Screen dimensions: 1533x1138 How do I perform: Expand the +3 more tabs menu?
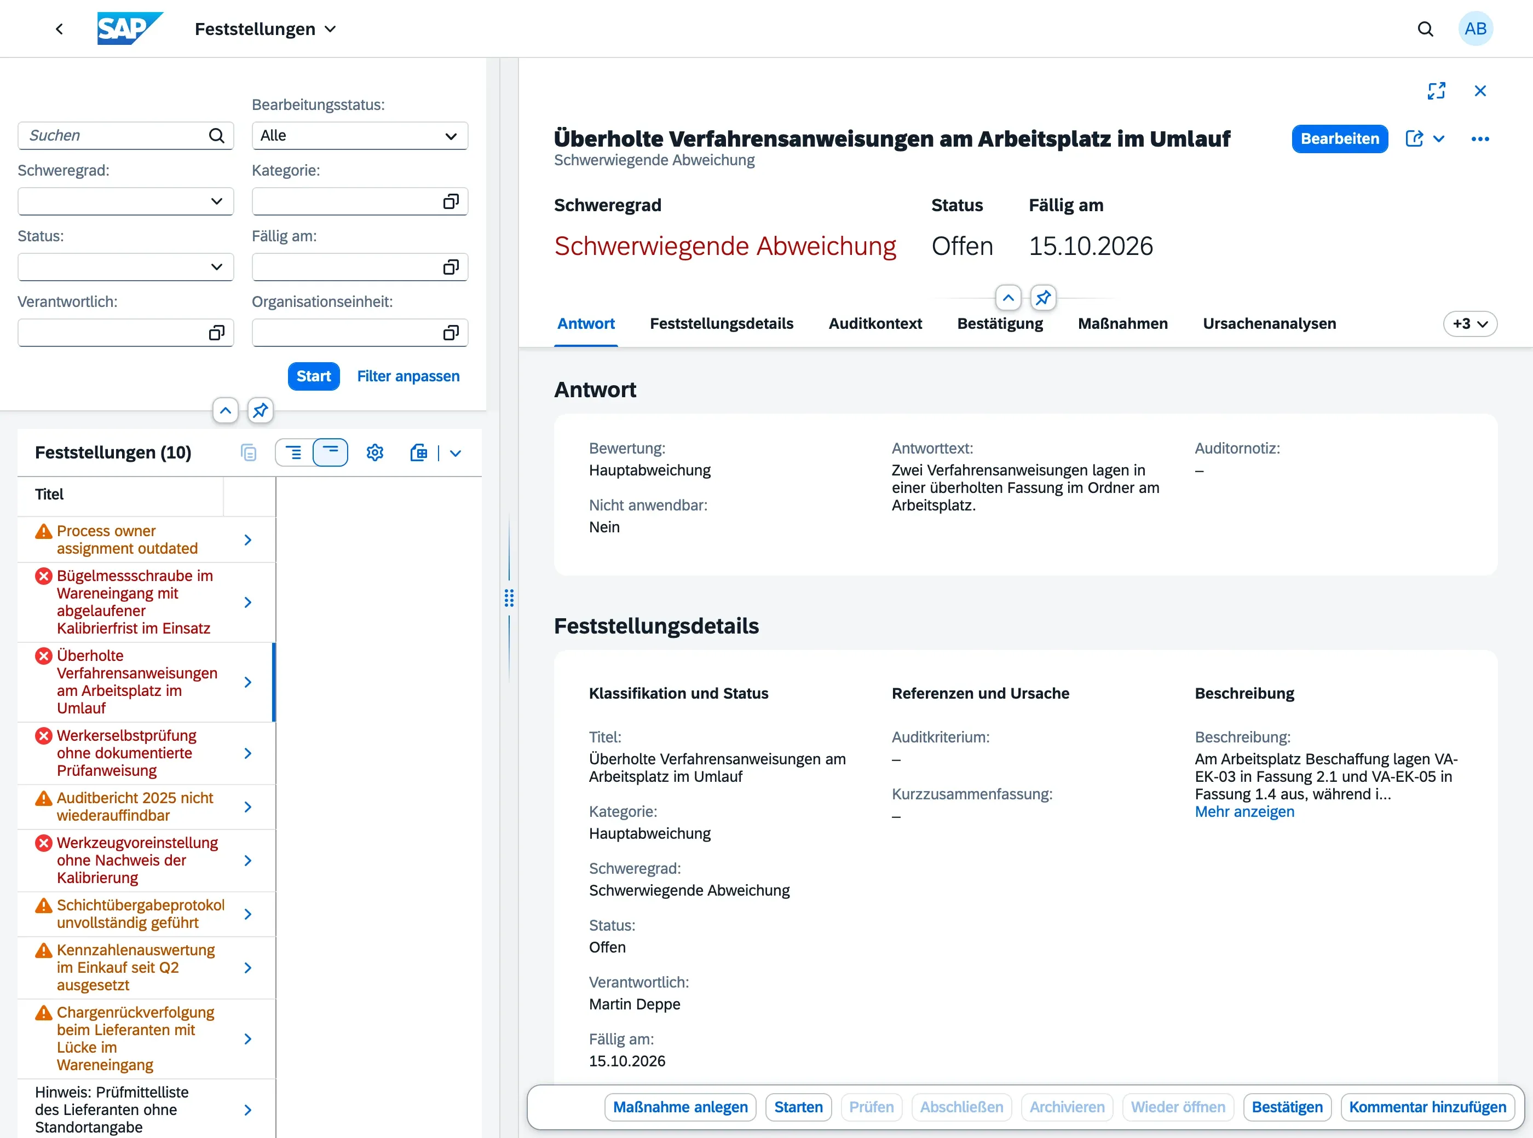coord(1469,324)
